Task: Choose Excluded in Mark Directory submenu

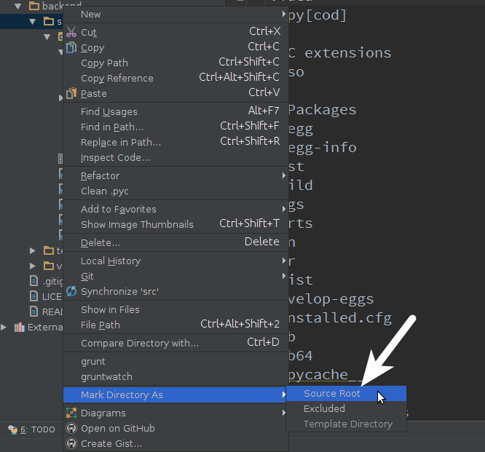Action: tap(324, 408)
